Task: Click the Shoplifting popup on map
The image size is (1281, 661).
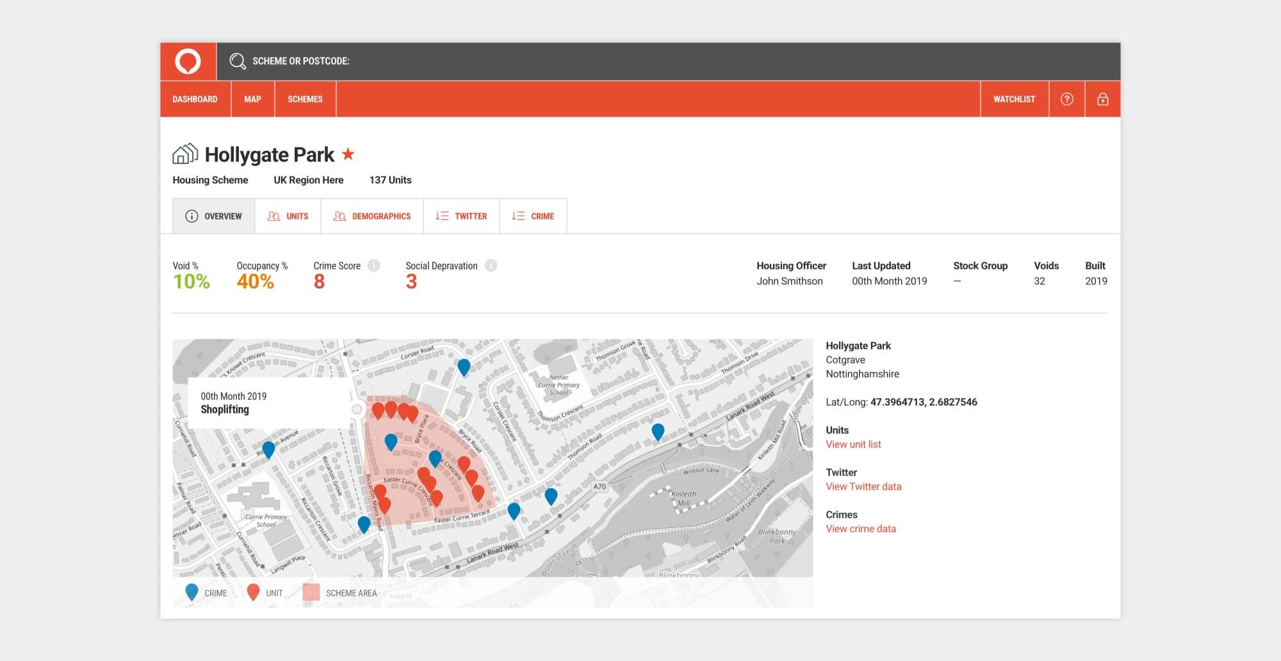Action: (269, 403)
